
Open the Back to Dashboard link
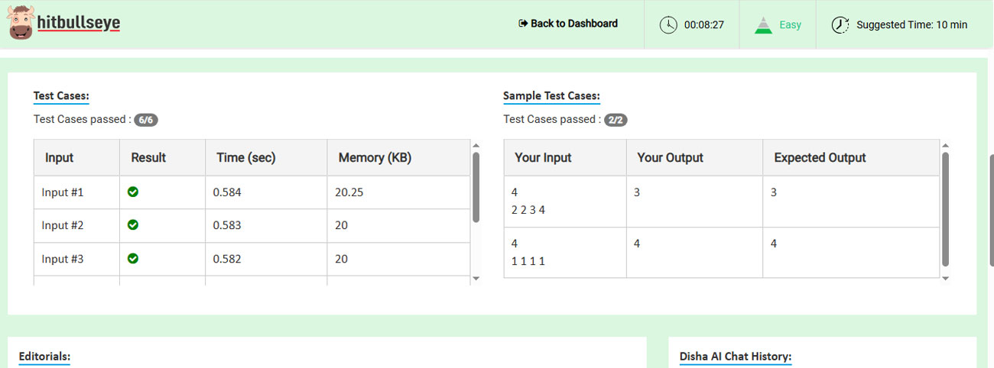[573, 24]
